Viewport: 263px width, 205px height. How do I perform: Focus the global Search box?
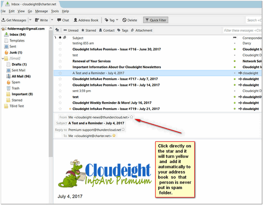[x=254, y=20]
